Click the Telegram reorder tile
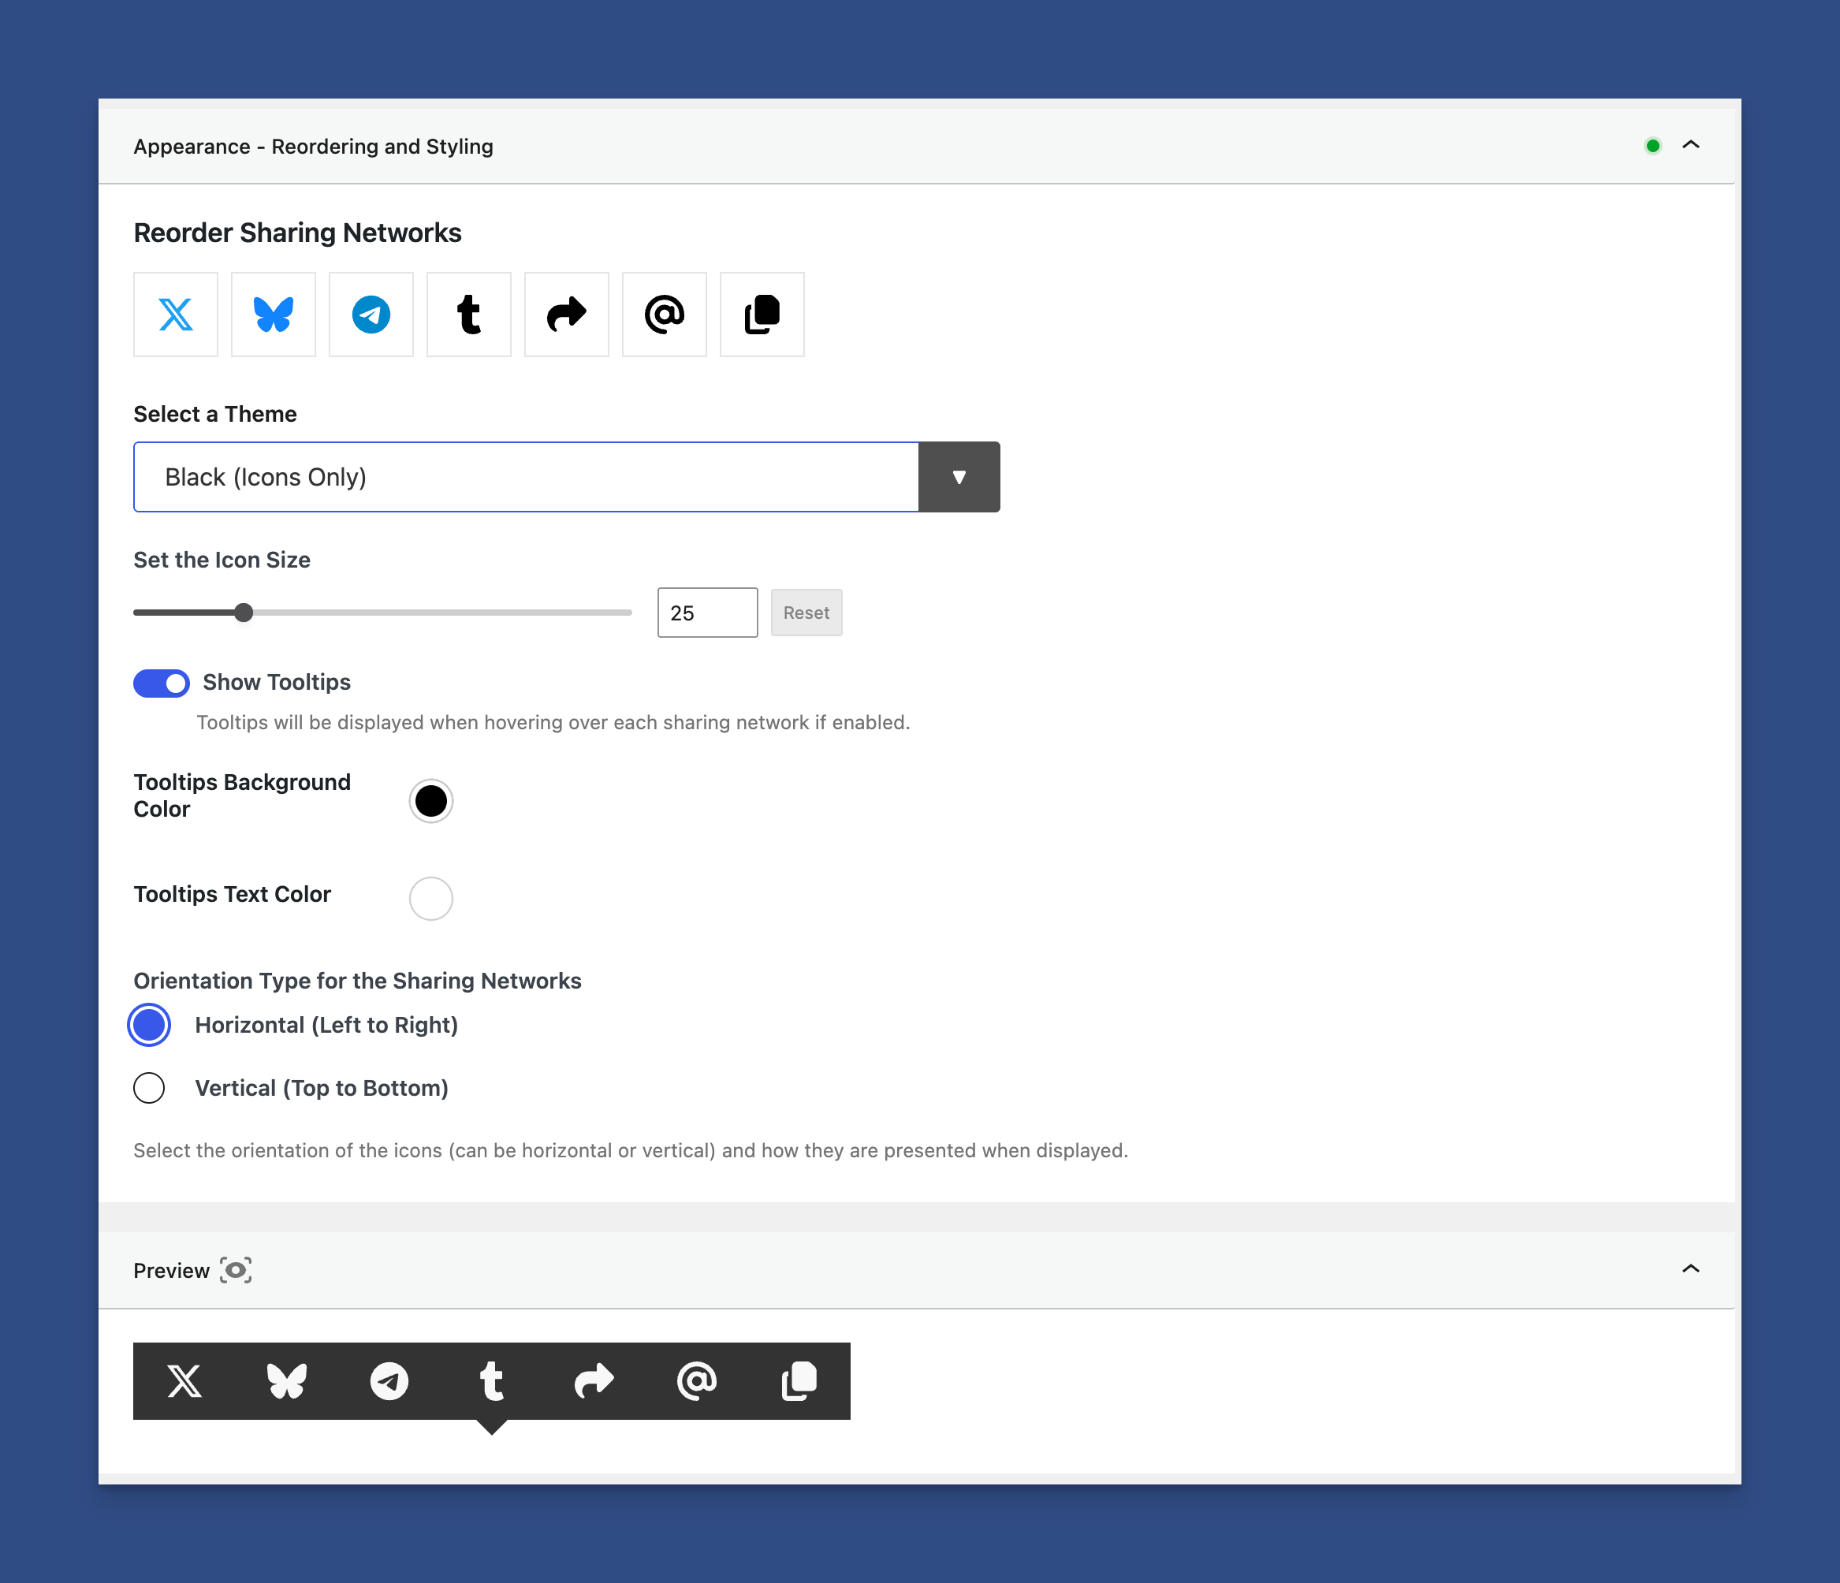This screenshot has height=1583, width=1840. (371, 315)
